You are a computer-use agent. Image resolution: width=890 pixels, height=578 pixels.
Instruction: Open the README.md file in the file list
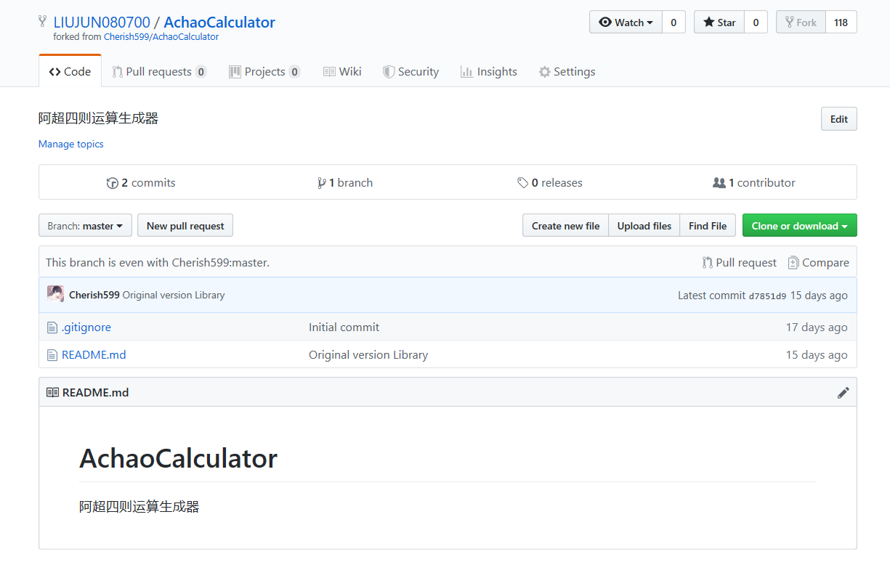pyautogui.click(x=94, y=354)
